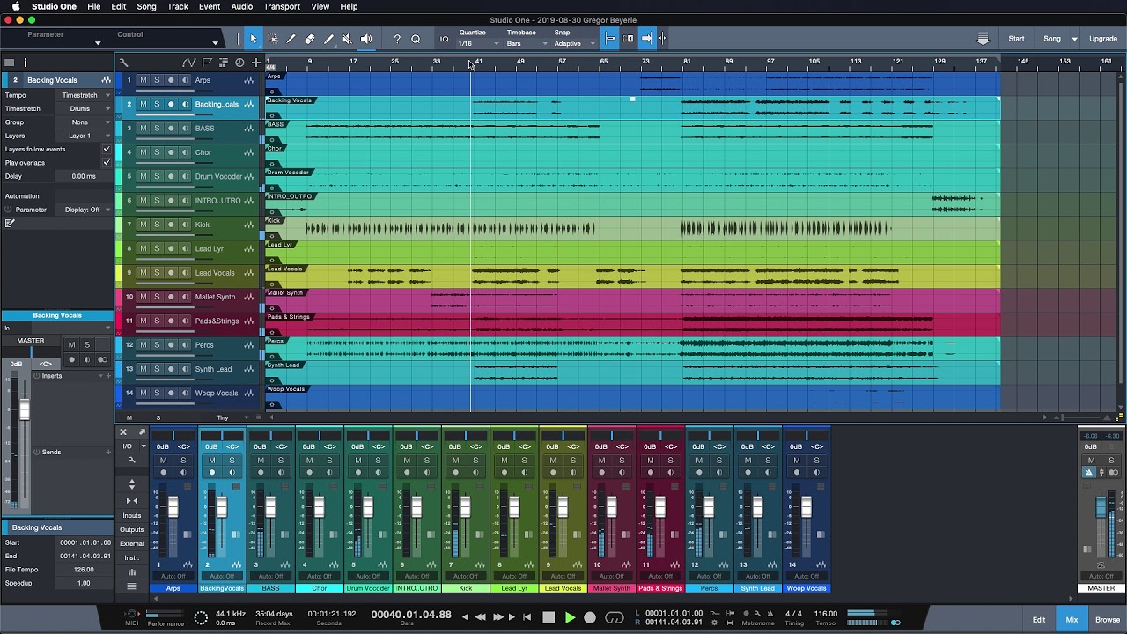Select the Range tool
Screen dimensions: 1127x634
pyautogui.click(x=272, y=39)
